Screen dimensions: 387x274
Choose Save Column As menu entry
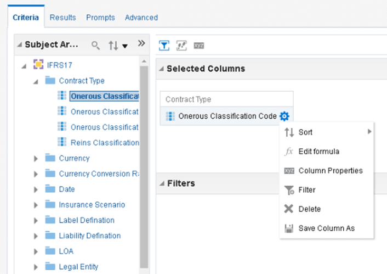[326, 228]
